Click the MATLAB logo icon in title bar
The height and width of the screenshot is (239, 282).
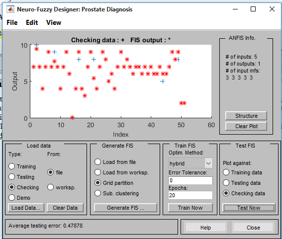(x=10, y=9)
